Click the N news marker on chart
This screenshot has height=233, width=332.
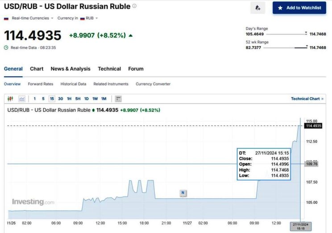tap(183, 193)
